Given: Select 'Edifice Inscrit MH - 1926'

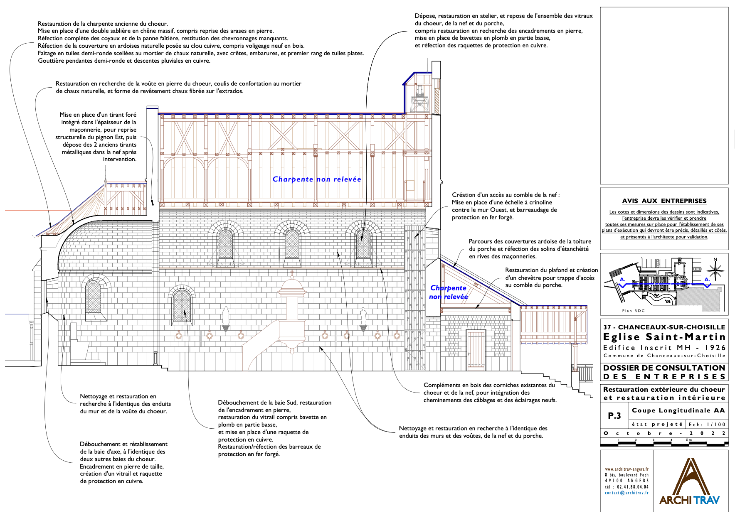Looking at the screenshot, I should 664,348.
